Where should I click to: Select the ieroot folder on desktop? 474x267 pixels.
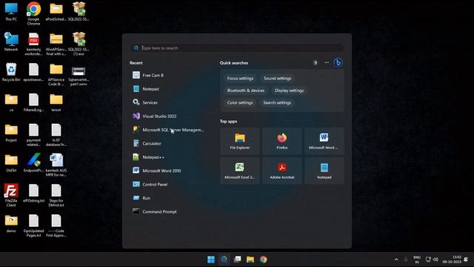pos(56,102)
